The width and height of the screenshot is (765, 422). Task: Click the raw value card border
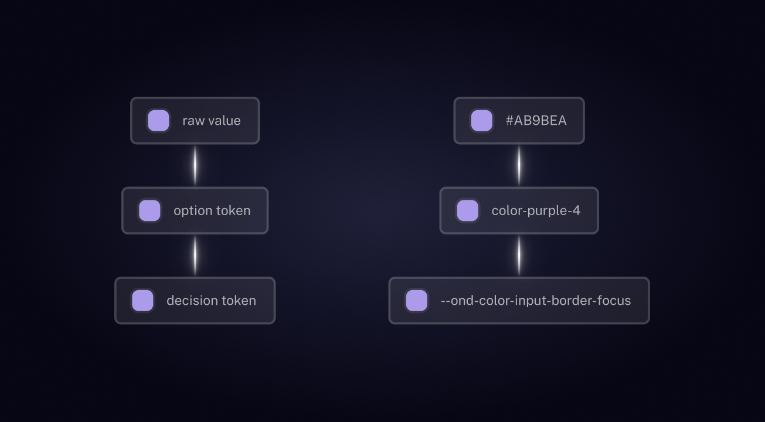click(x=195, y=98)
